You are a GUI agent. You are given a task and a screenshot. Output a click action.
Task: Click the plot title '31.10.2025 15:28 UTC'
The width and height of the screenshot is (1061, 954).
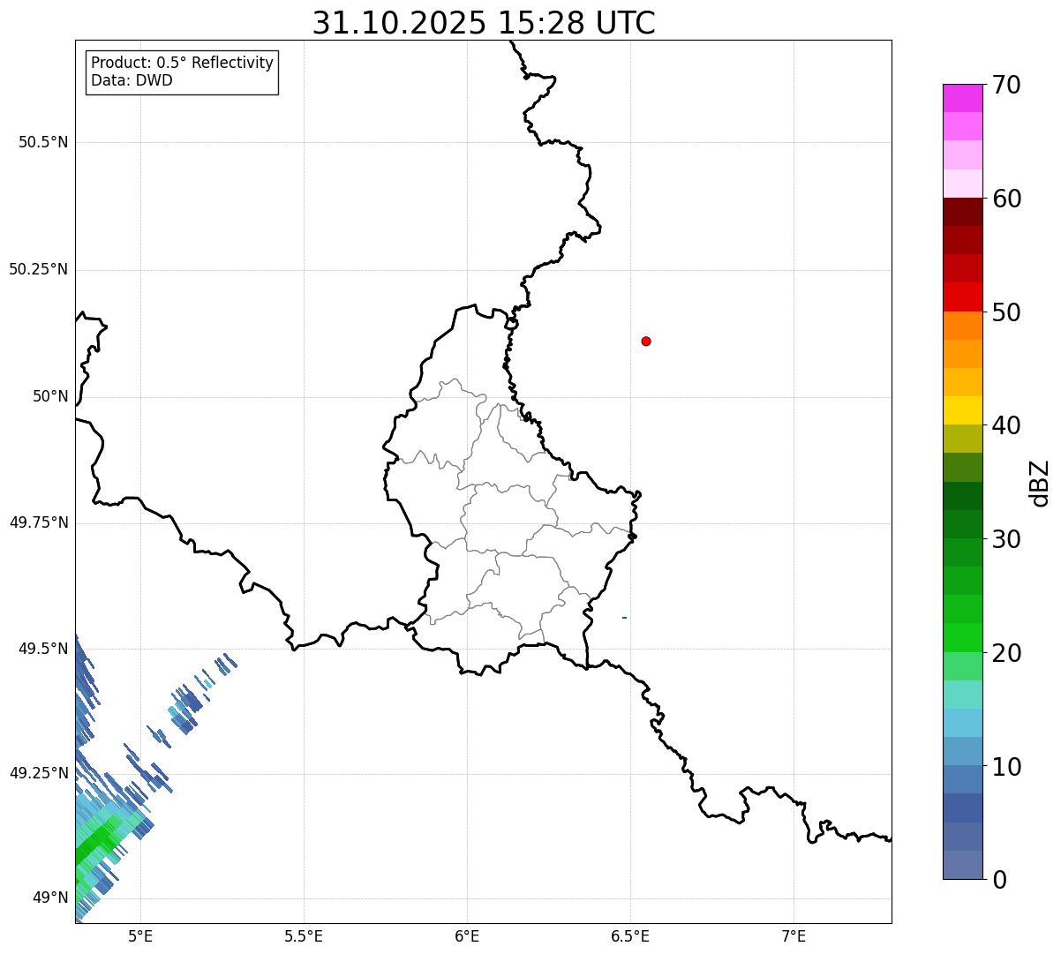pos(484,23)
